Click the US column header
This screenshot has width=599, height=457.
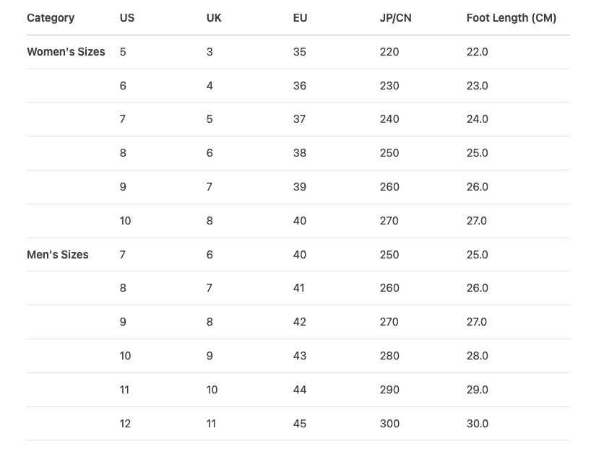(127, 18)
